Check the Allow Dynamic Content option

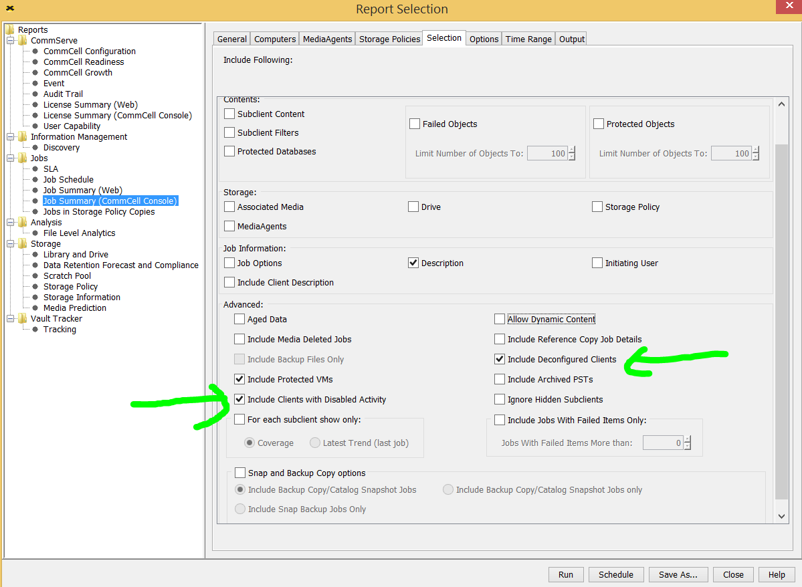click(x=500, y=319)
